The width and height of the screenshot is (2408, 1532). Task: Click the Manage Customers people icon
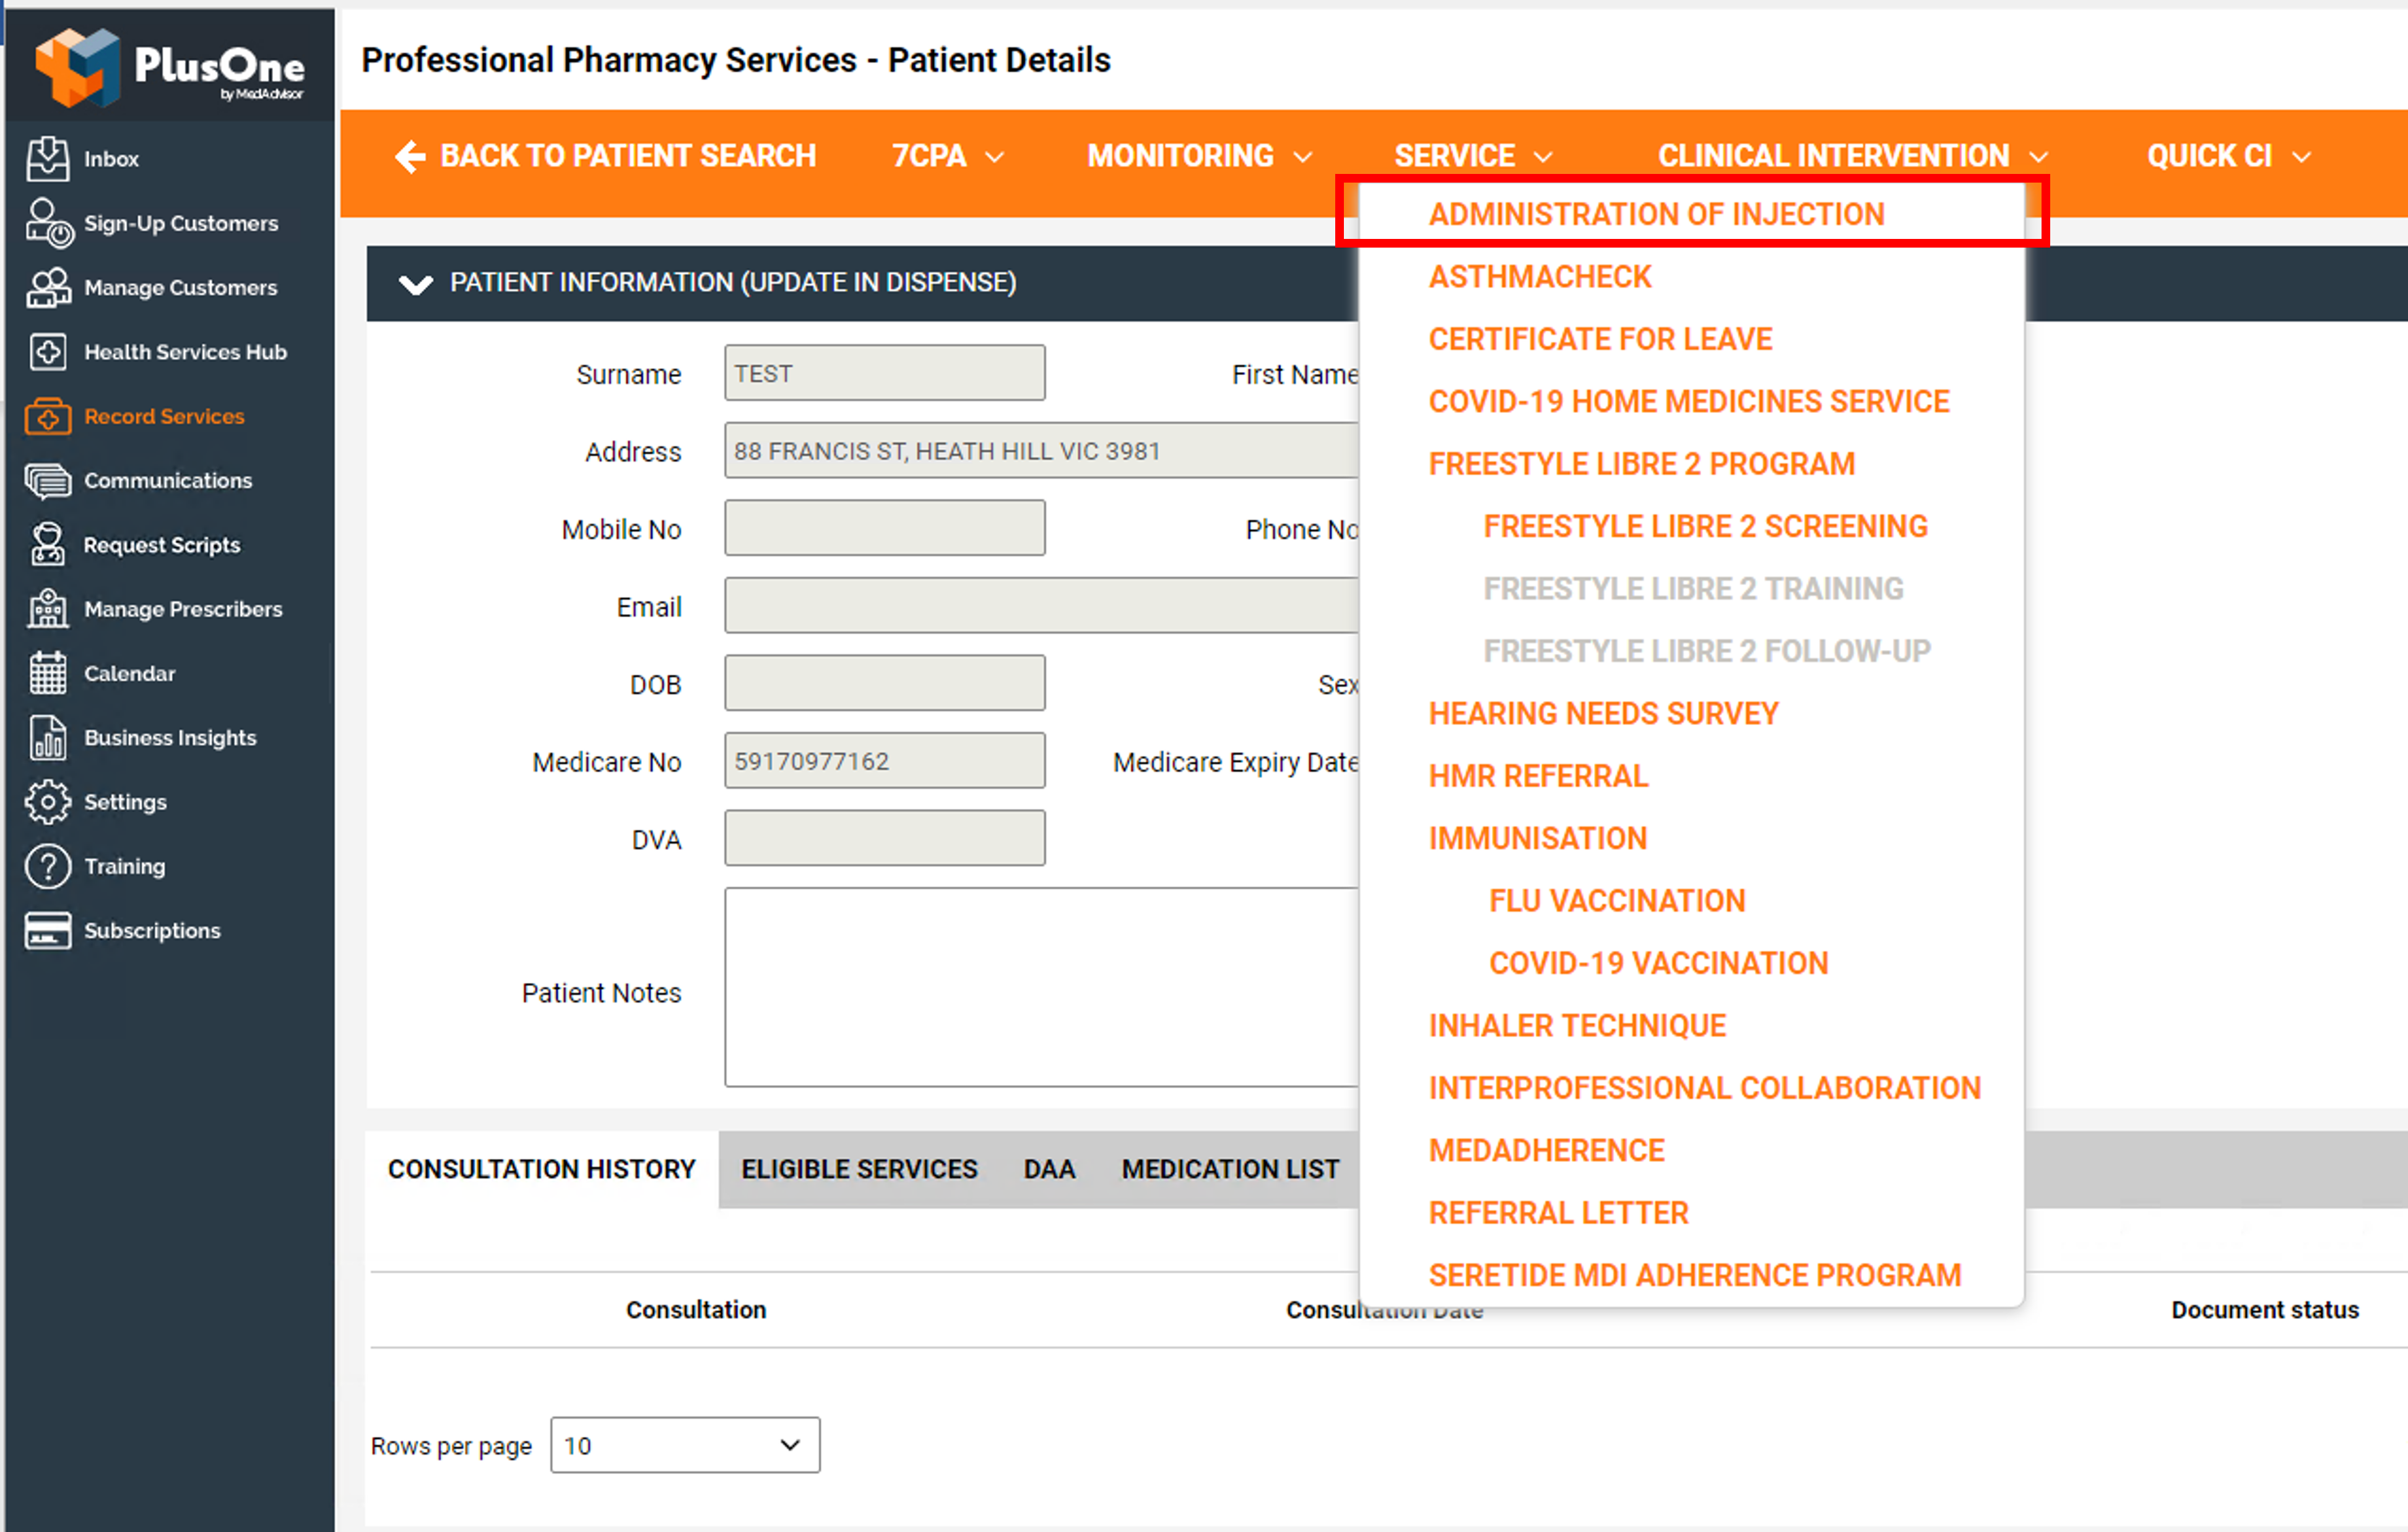pos(48,287)
